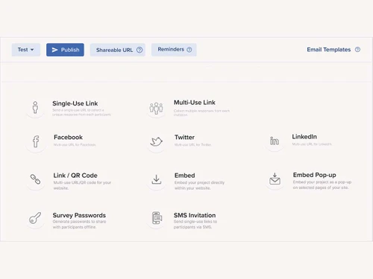Select the Embed option title
Viewport: 373px width, 279px height.
click(x=185, y=176)
